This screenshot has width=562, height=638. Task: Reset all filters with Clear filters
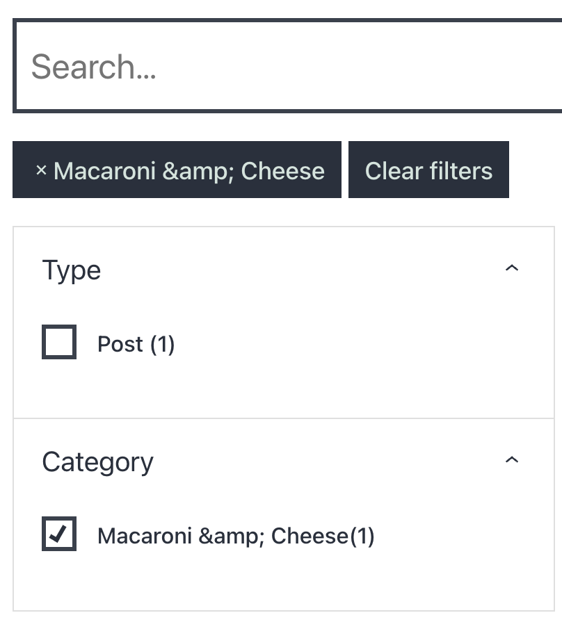coord(428,170)
